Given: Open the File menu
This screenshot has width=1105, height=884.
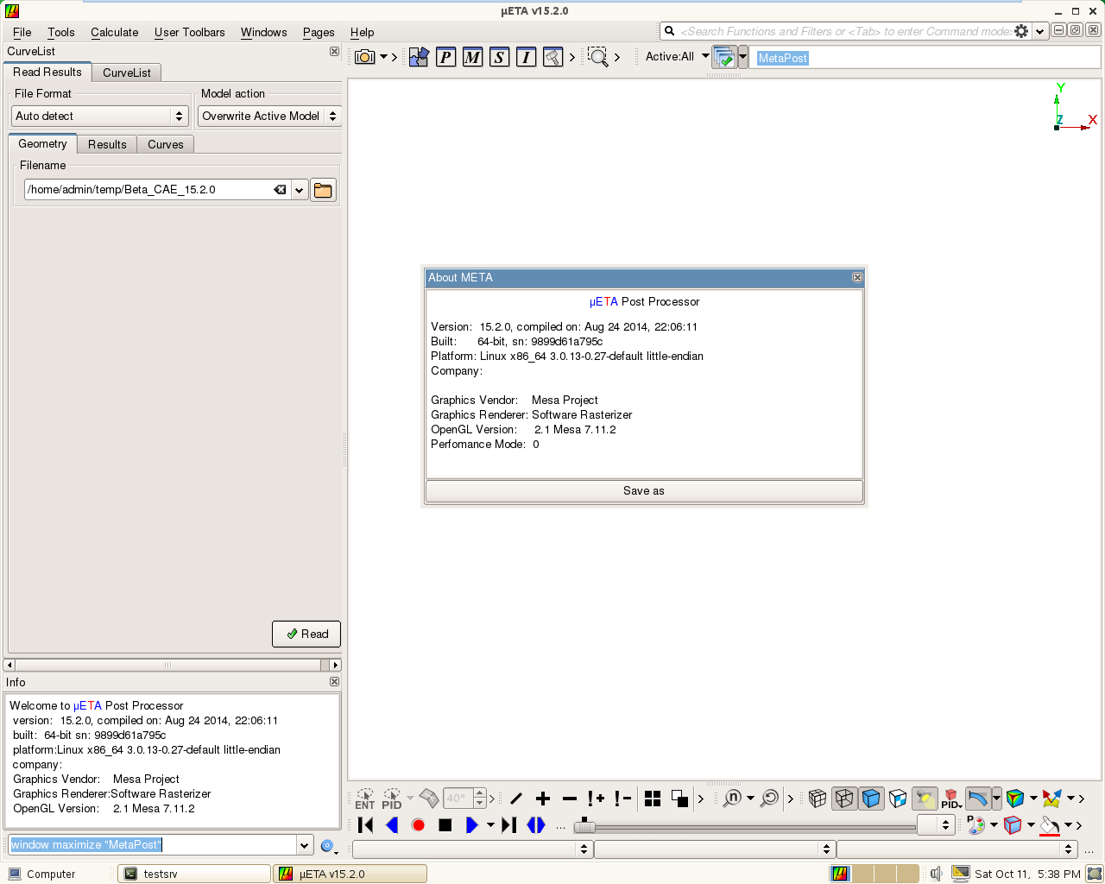Looking at the screenshot, I should point(22,32).
